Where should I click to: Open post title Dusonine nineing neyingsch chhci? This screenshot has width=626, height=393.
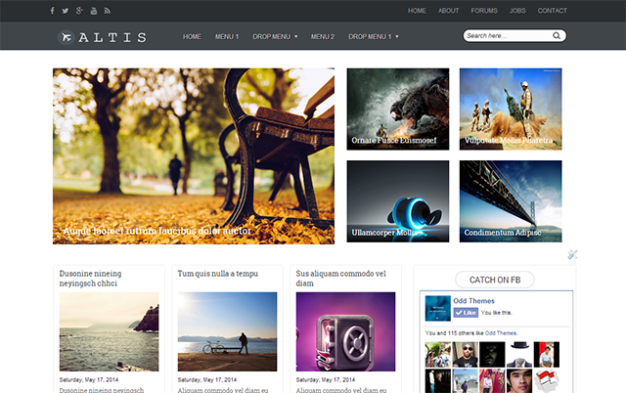[91, 279]
